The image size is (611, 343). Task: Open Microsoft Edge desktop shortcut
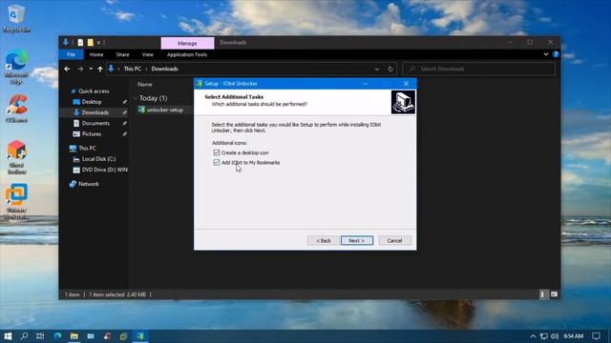pyautogui.click(x=16, y=68)
